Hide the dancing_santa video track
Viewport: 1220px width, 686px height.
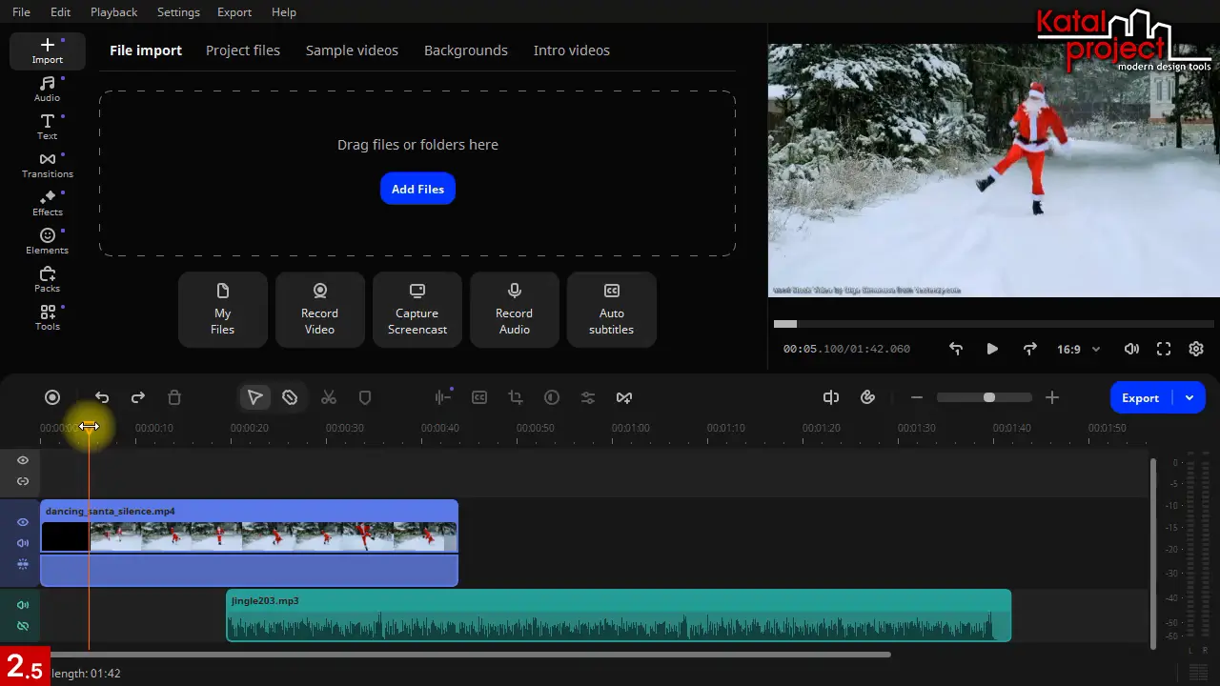[x=23, y=522]
